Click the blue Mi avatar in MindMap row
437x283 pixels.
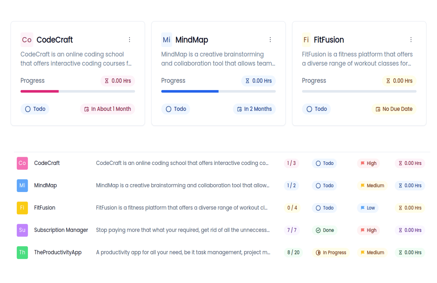coord(22,185)
